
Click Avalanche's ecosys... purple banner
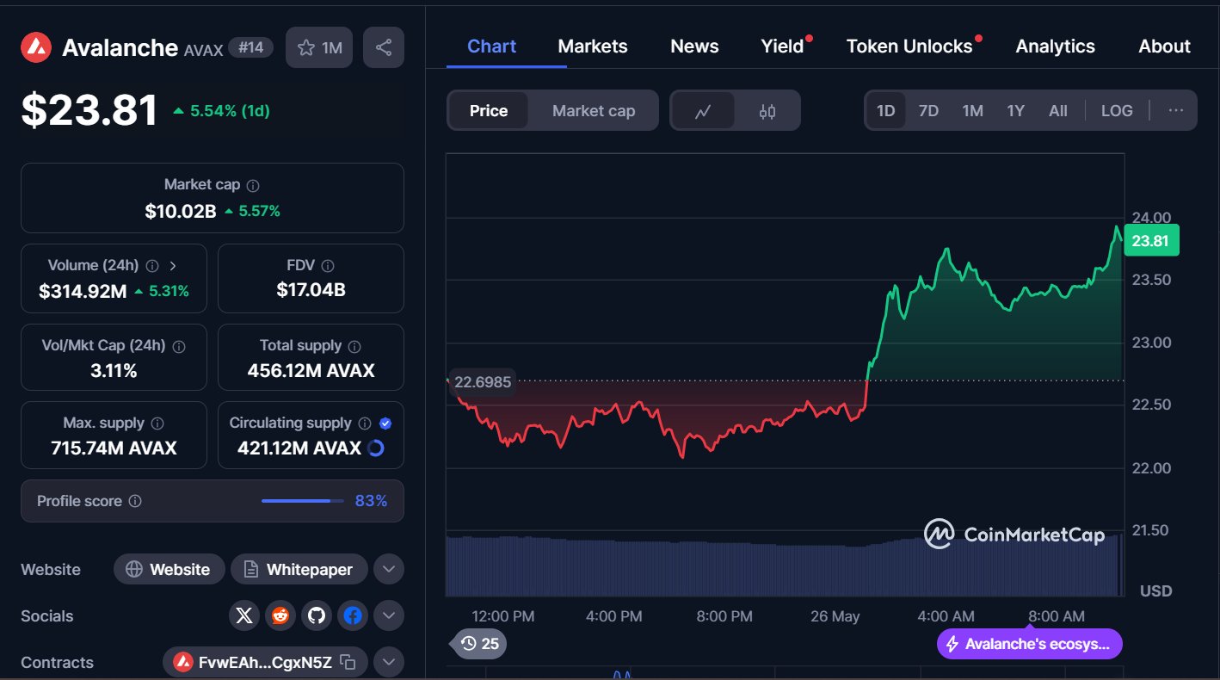click(x=1030, y=644)
